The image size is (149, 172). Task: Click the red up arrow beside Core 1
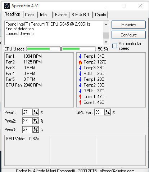tap(80, 102)
